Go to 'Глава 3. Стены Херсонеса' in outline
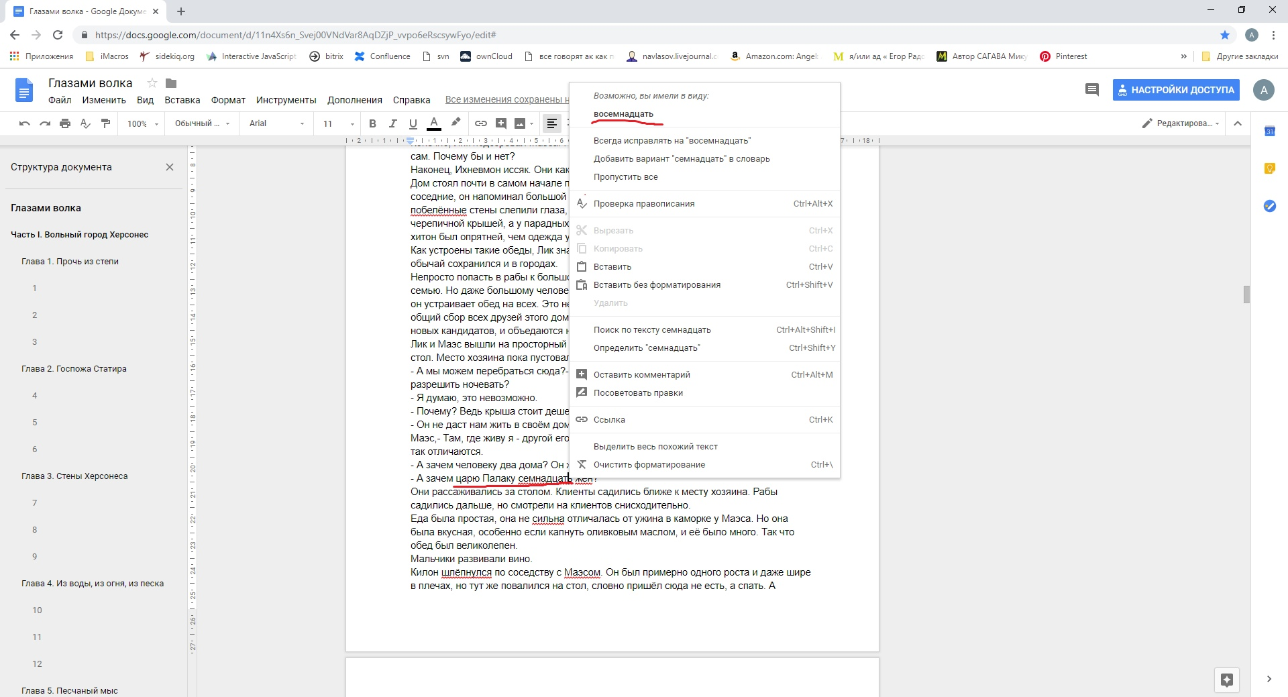The width and height of the screenshot is (1288, 697). pos(74,476)
